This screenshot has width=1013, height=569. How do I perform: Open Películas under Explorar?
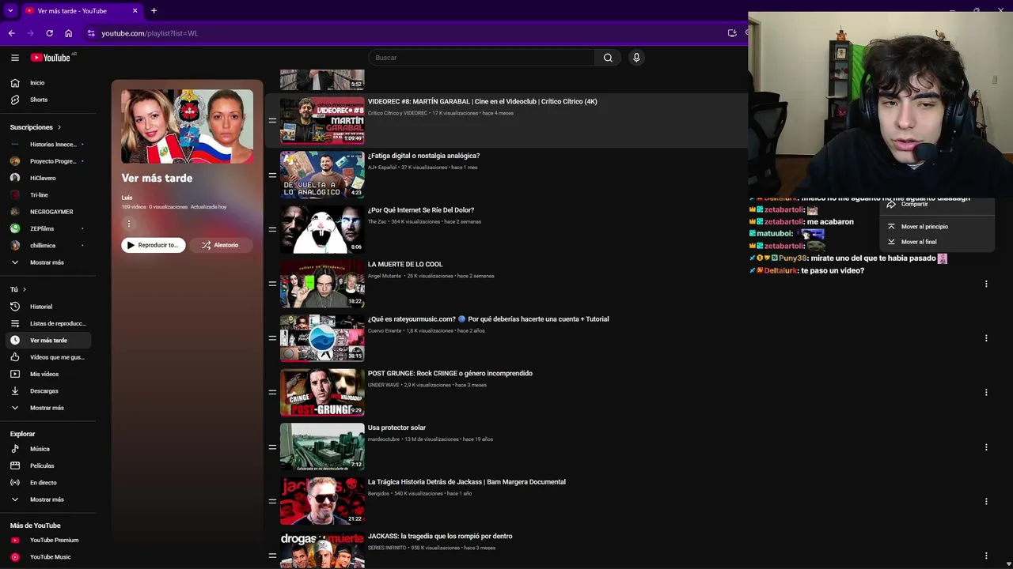pos(48,465)
